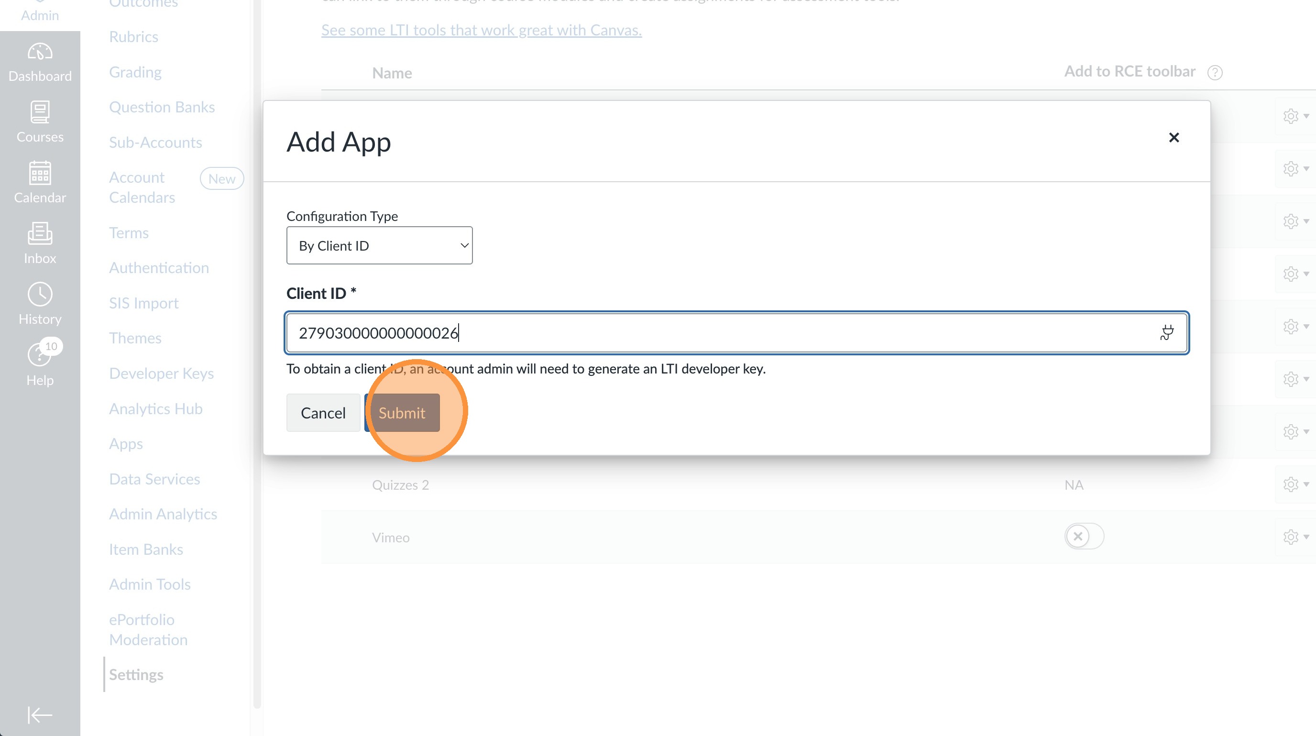
Task: Open the Dashboard from global navigation
Action: 40,62
